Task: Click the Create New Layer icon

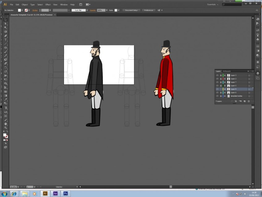Action: (244, 101)
